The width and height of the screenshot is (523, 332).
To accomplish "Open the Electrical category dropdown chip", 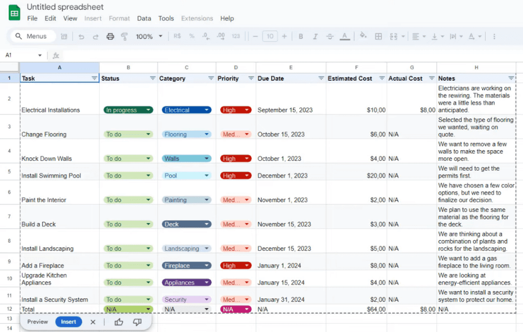I will [186, 110].
